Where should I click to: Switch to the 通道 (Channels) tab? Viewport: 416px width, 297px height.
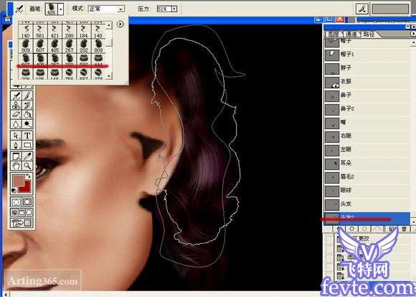(x=351, y=34)
